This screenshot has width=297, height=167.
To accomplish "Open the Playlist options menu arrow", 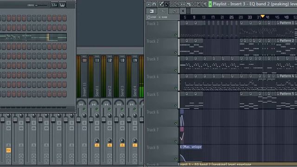I will [x=148, y=4].
